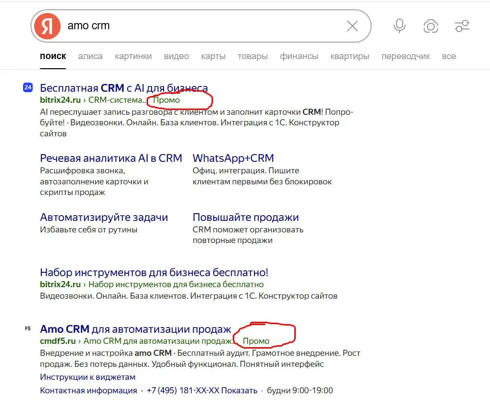Open 'Amo CRM для автоматизации продаж' result title

(x=136, y=329)
